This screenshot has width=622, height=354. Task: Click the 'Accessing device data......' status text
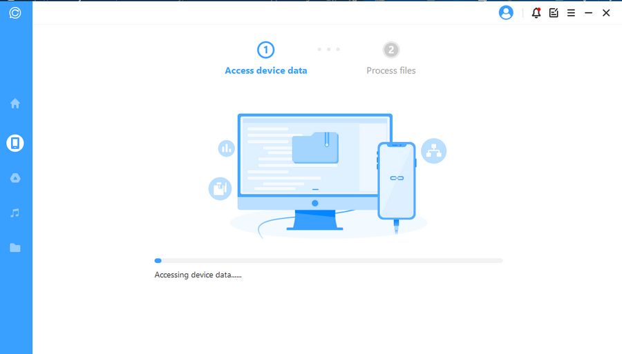(x=198, y=275)
